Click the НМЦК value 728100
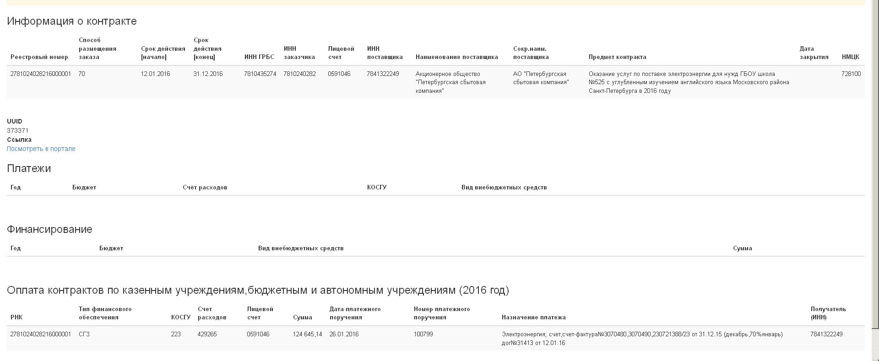 (851, 74)
